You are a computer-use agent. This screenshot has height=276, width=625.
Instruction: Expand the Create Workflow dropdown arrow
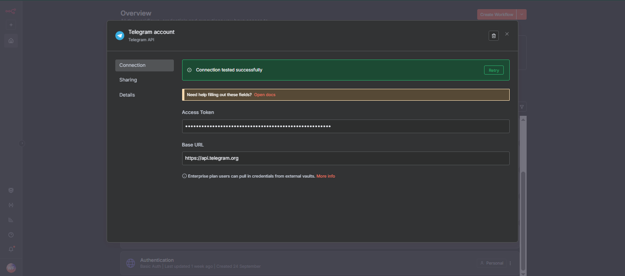click(522, 14)
